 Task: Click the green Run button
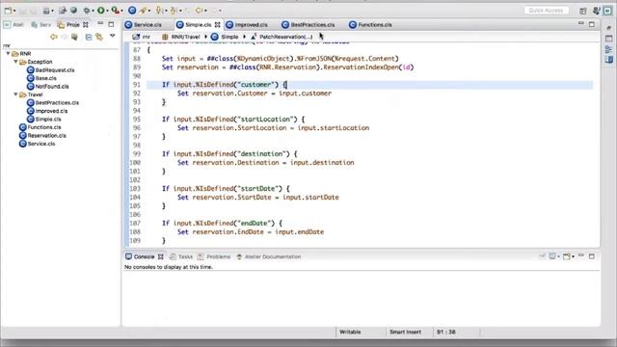point(101,11)
